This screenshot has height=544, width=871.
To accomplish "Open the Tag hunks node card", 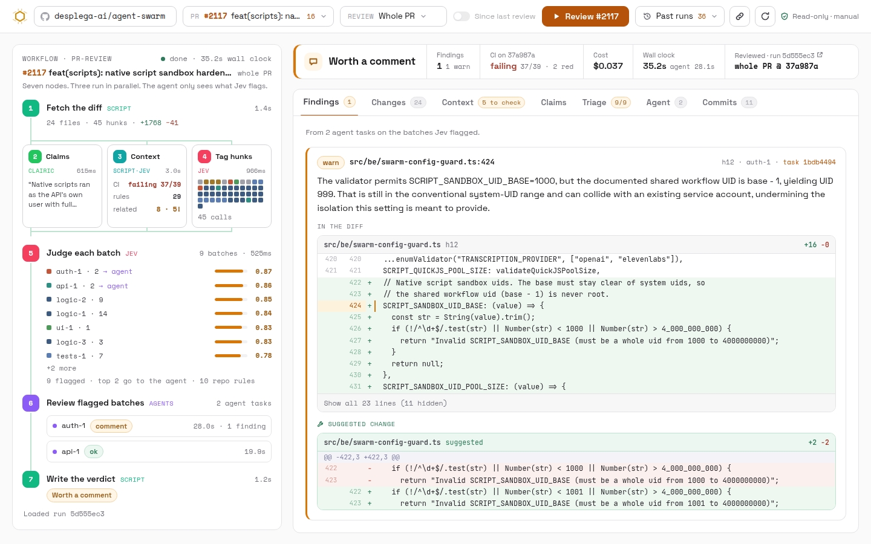I will [232, 186].
